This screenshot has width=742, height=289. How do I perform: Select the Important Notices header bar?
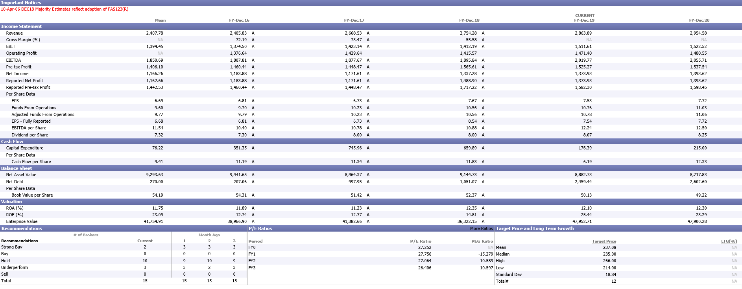(371, 3)
